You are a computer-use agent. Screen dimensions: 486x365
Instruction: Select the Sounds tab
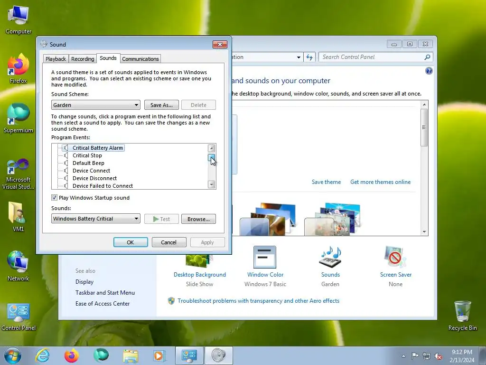[x=108, y=58]
